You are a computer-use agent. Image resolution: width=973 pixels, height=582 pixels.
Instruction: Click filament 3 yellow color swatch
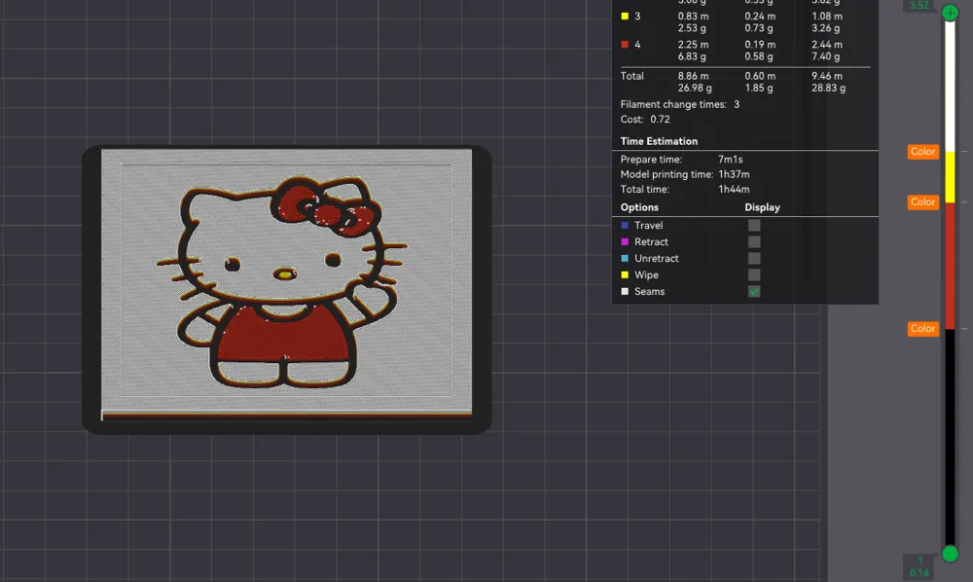(x=625, y=17)
